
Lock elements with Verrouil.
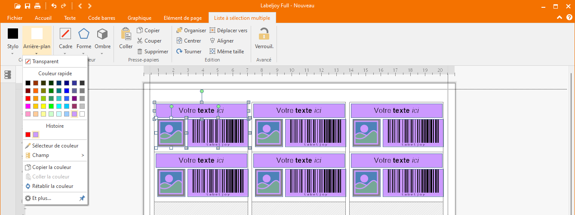coord(264,38)
